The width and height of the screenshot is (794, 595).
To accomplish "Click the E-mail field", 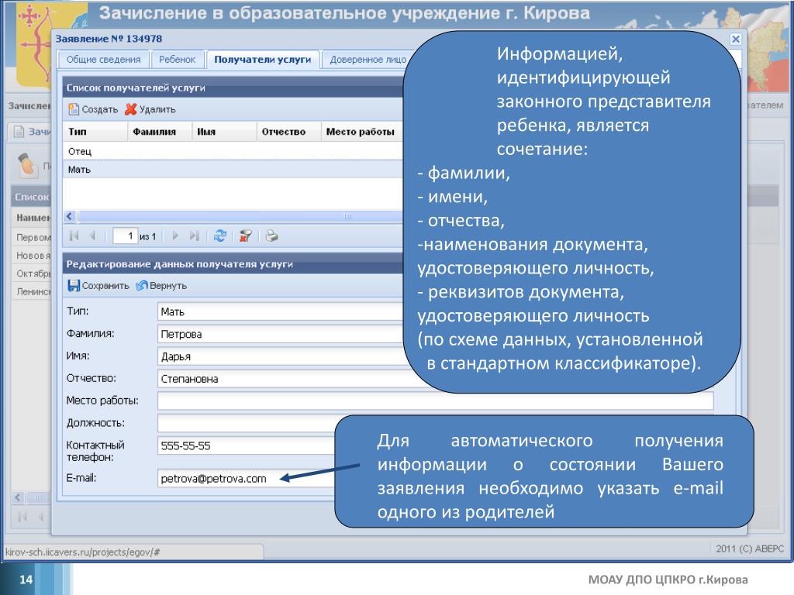I will [246, 478].
